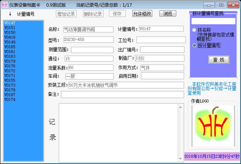Minimize the 仪表设备档案卡 window
The height and width of the screenshot is (164, 241).
coord(209,5)
